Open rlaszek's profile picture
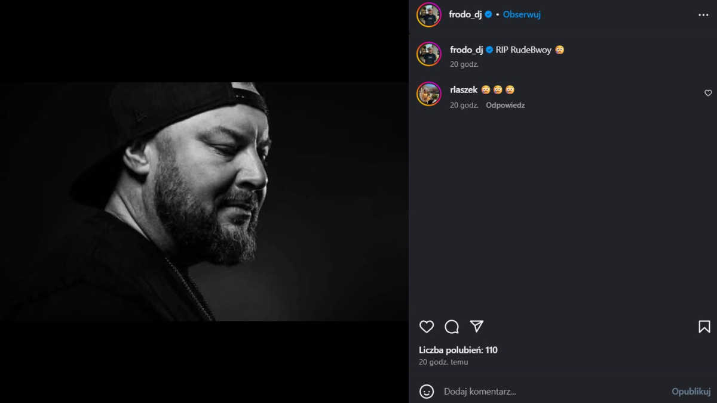Image resolution: width=717 pixels, height=403 pixels. tap(428, 94)
